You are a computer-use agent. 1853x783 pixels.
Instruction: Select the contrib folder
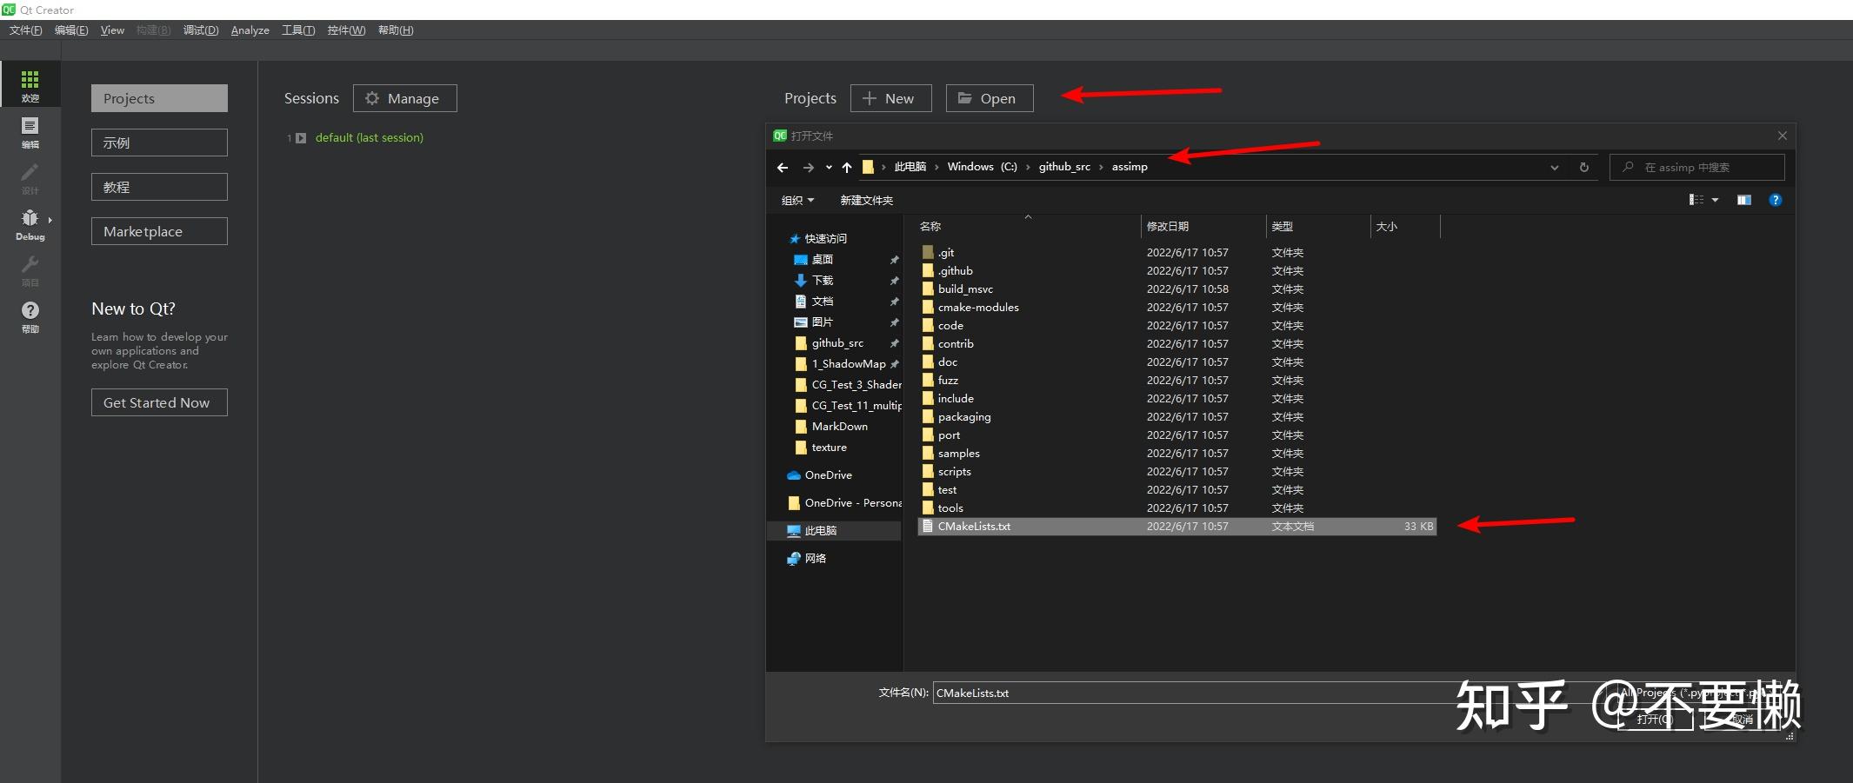click(x=955, y=343)
